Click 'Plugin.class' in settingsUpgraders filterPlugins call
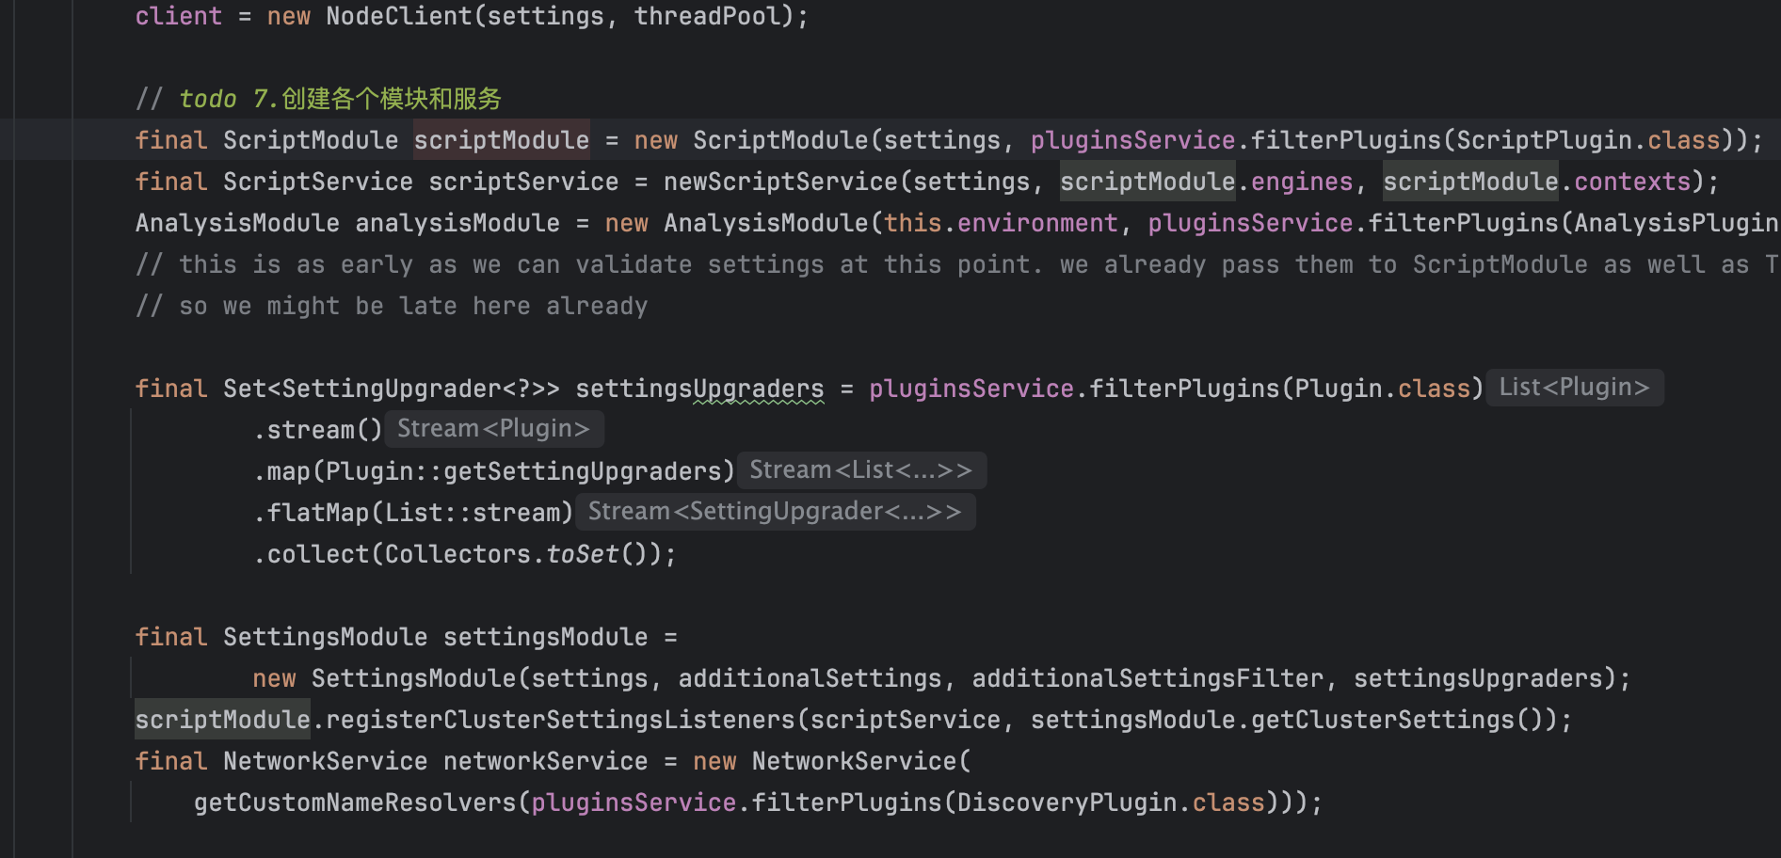The width and height of the screenshot is (1781, 858). pos(1383,389)
